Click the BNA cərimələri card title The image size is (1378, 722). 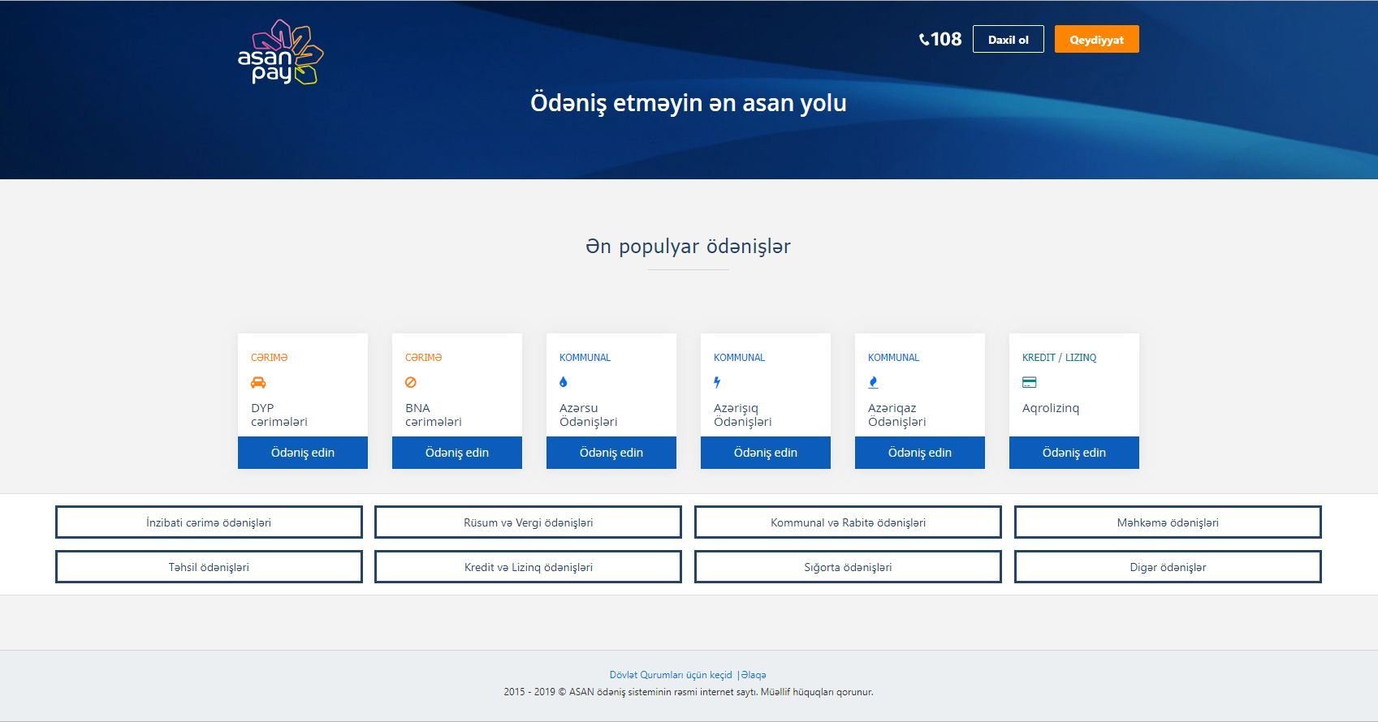tap(434, 415)
